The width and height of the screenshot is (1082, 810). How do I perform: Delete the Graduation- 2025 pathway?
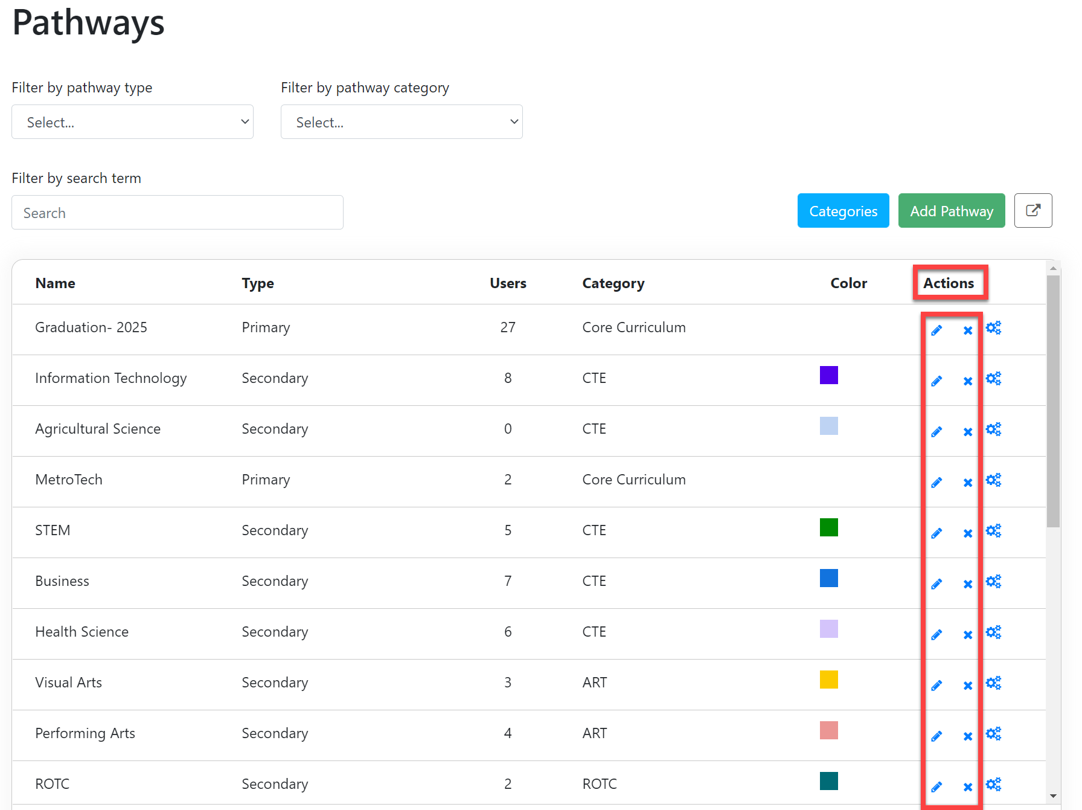(968, 330)
